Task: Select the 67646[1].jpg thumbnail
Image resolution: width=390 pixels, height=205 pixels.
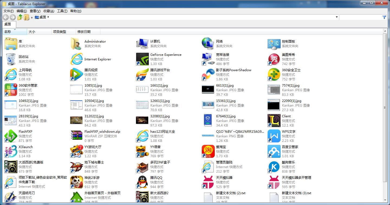Action: coord(208,121)
